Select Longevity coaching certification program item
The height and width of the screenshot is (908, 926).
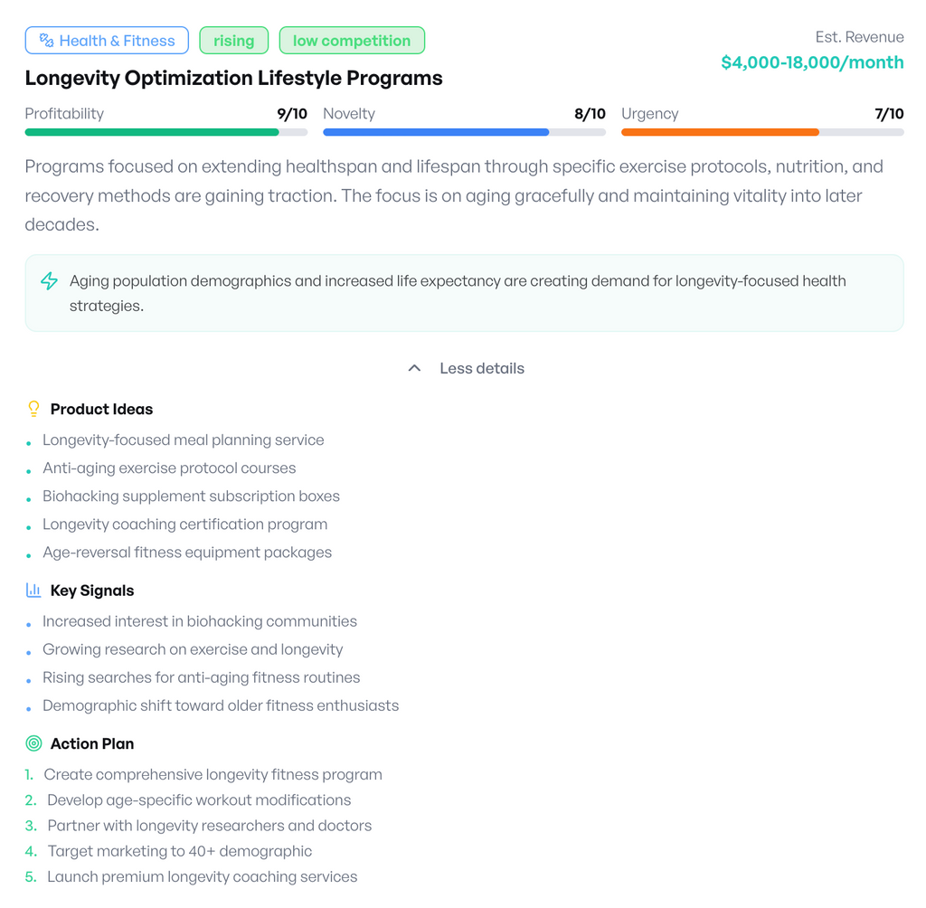click(184, 524)
